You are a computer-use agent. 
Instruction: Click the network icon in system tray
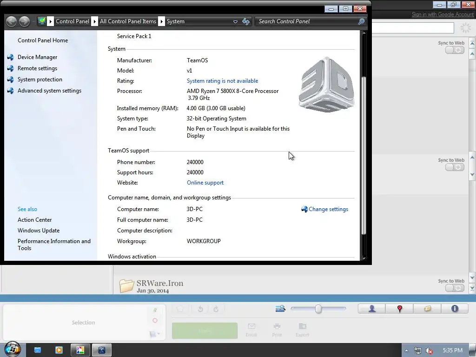coord(418,350)
